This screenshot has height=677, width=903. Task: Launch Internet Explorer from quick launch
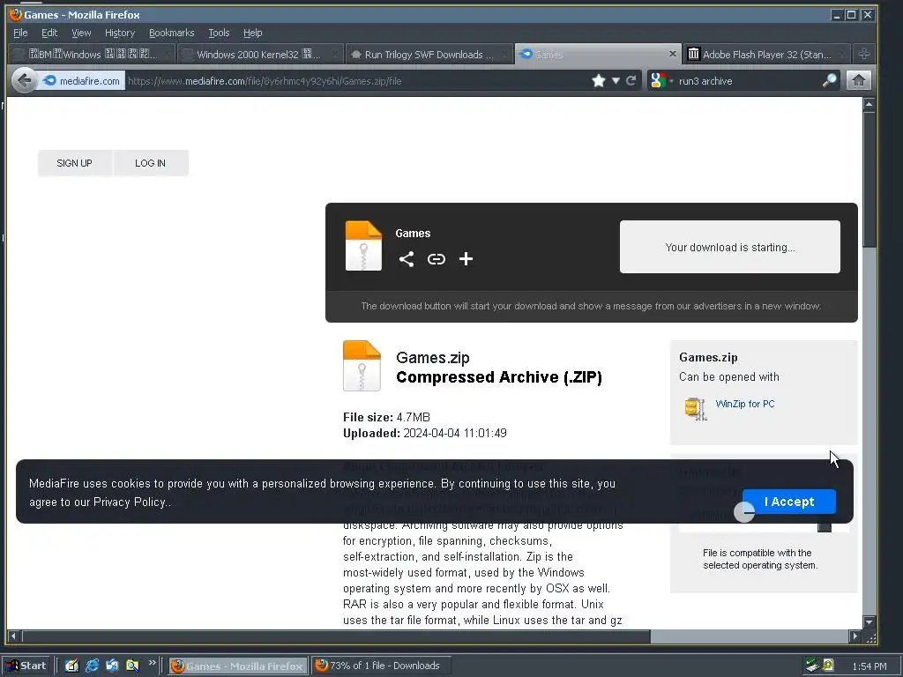[92, 666]
